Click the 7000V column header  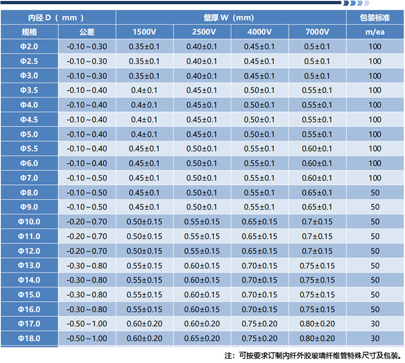pos(317,32)
